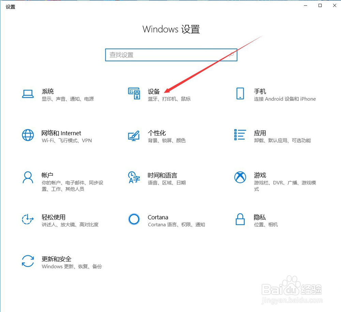Screen dimensions: 341x312
Task: Open the 帐户 person icon
Action: (x=28, y=178)
